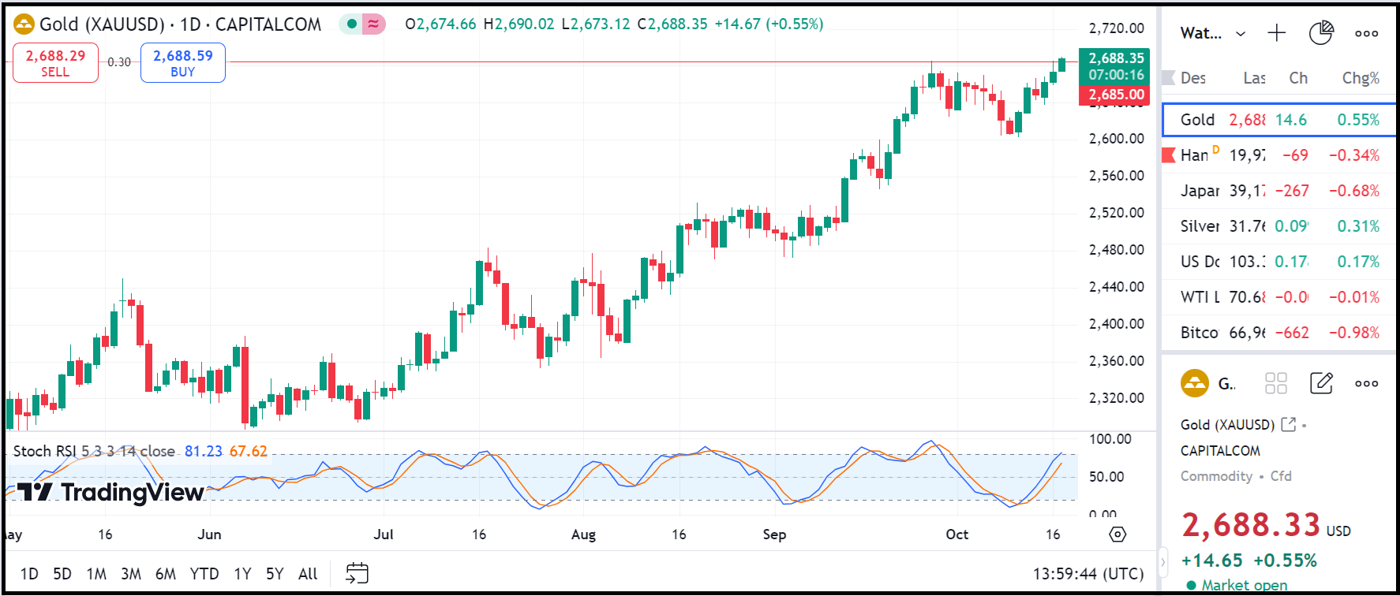Open the watchlist three-dots menu
1400x596 pixels.
point(1366,33)
